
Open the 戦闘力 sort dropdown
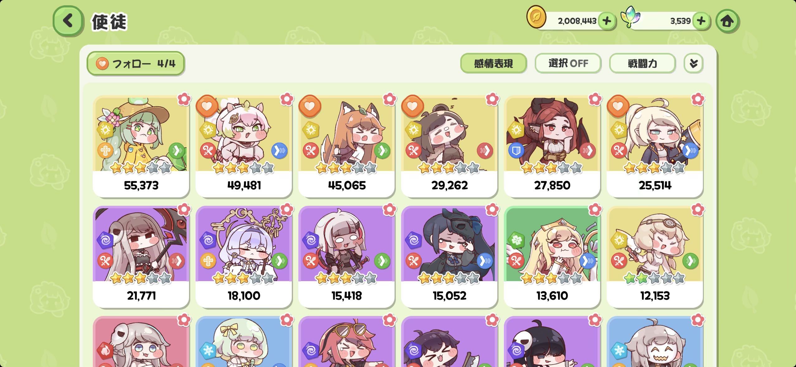click(x=642, y=64)
